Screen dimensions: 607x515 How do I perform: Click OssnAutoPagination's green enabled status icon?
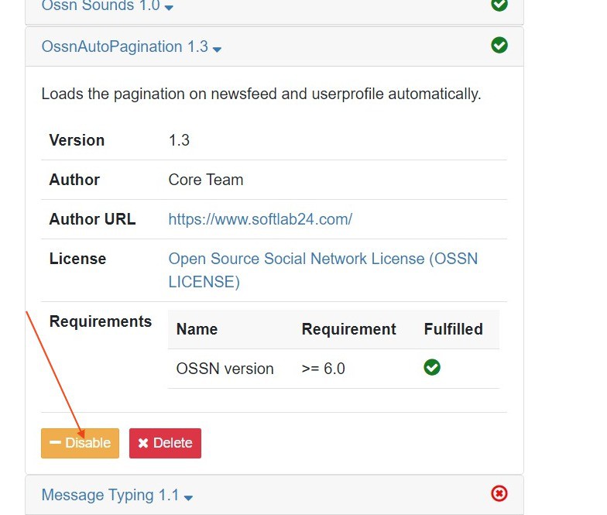(499, 46)
